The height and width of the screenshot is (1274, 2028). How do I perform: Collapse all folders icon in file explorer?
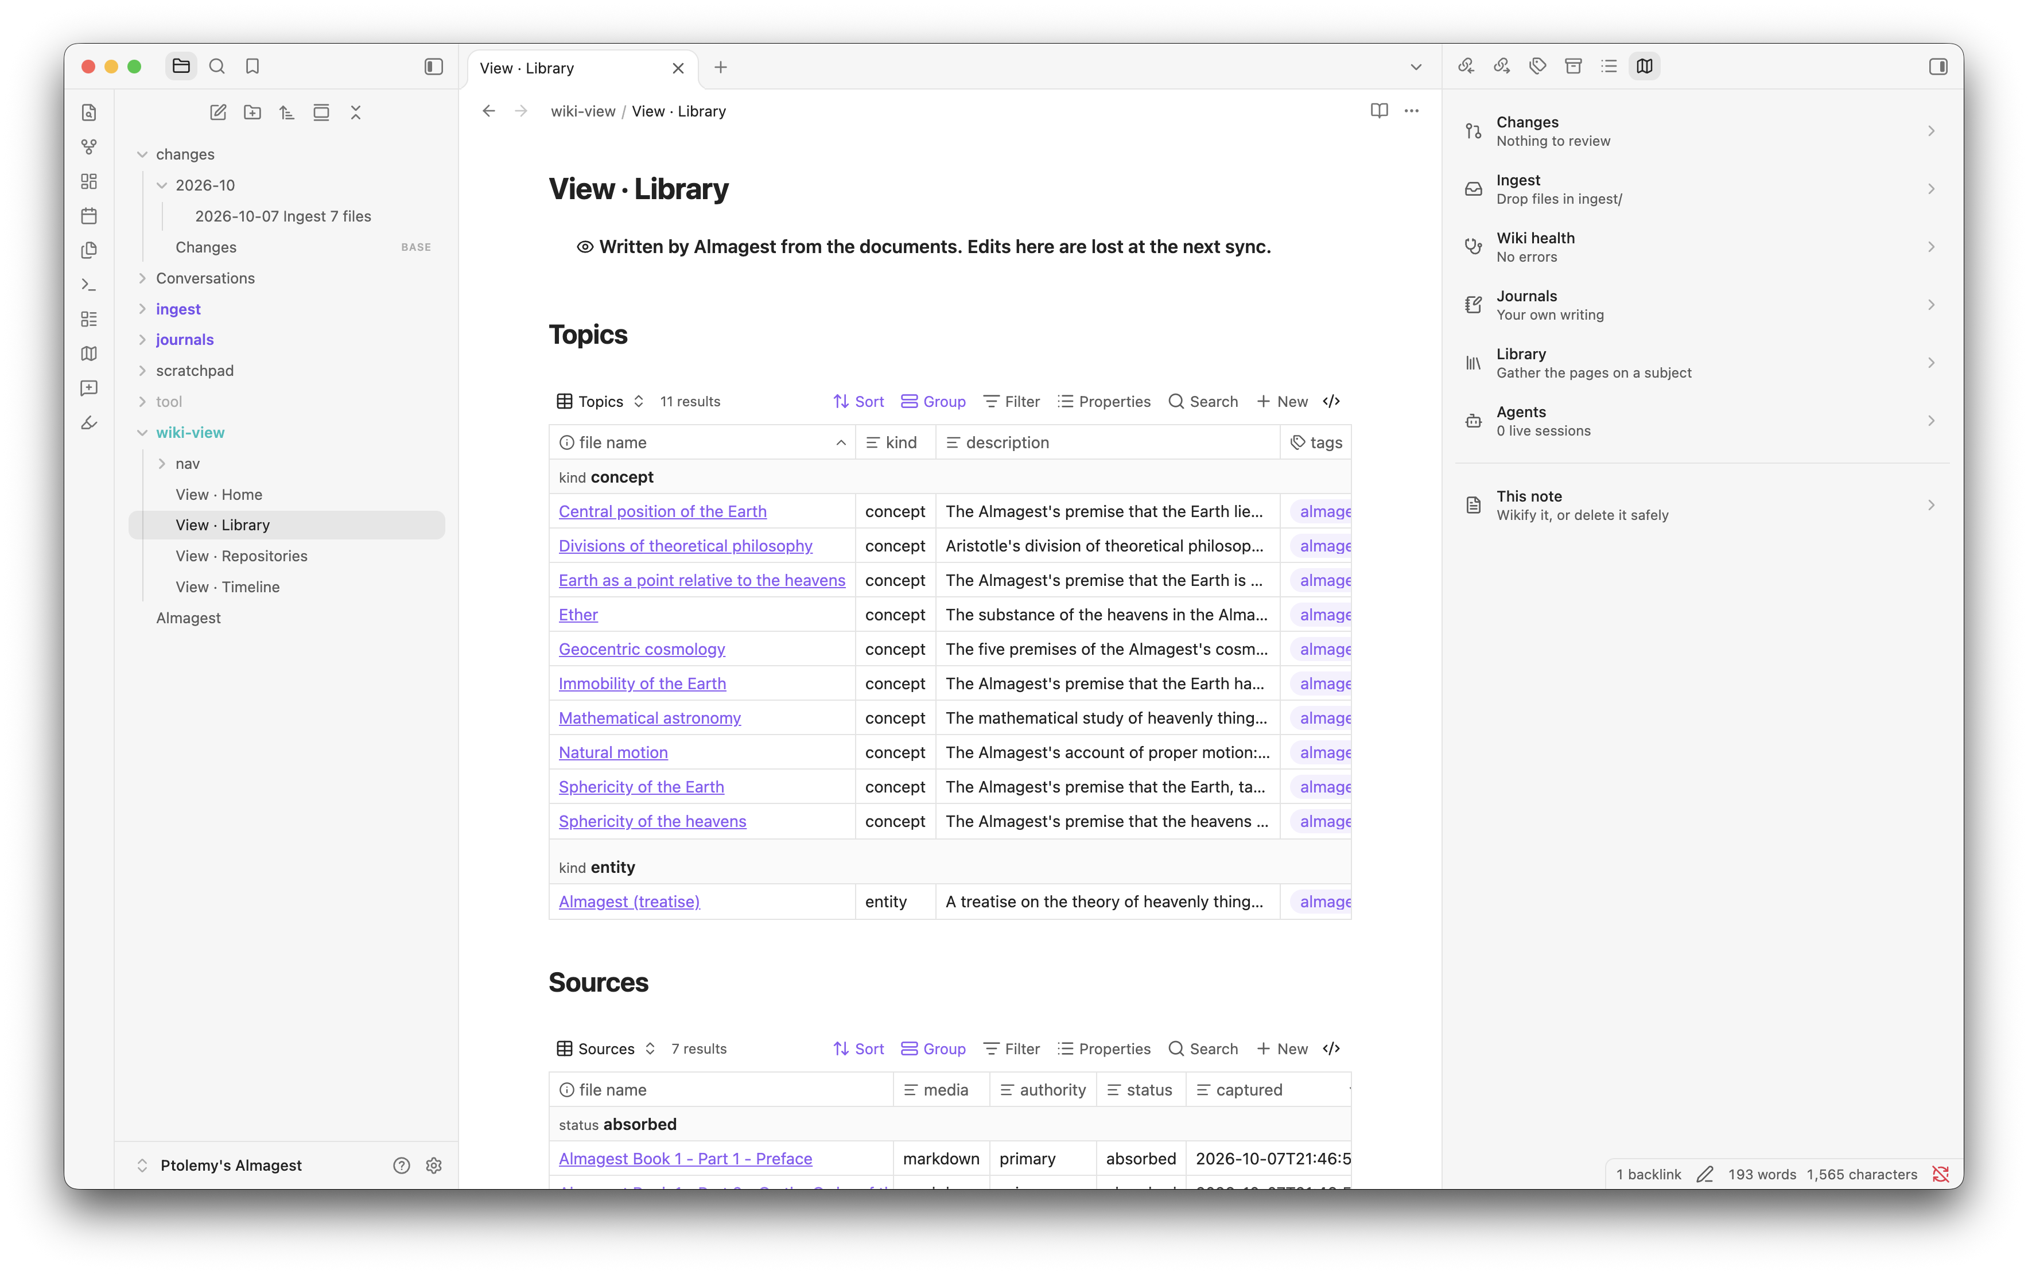[x=355, y=112]
